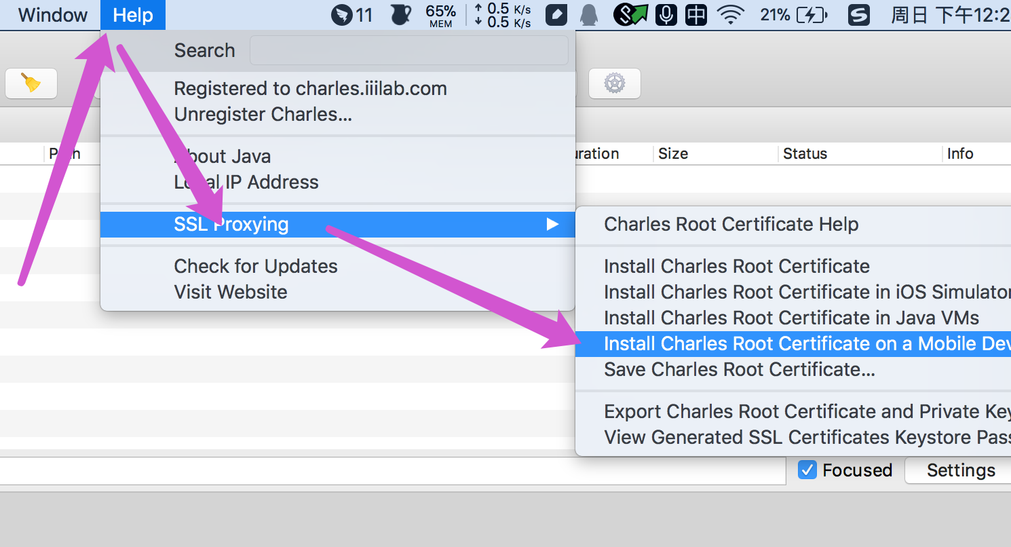The width and height of the screenshot is (1011, 547).
Task: Open the 65% MEM memory monitor
Action: (441, 15)
